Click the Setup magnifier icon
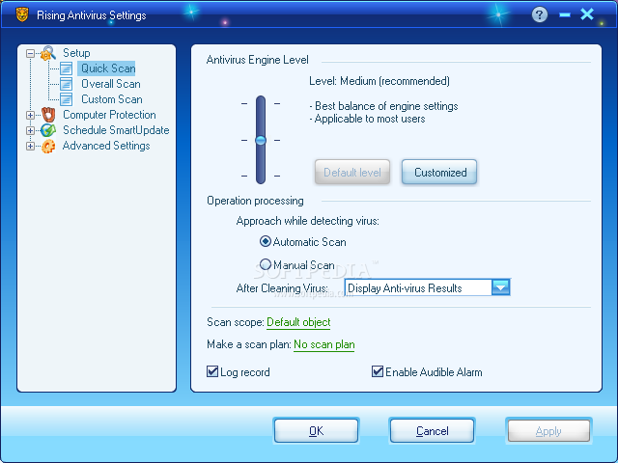Image resolution: width=618 pixels, height=463 pixels. 48,53
